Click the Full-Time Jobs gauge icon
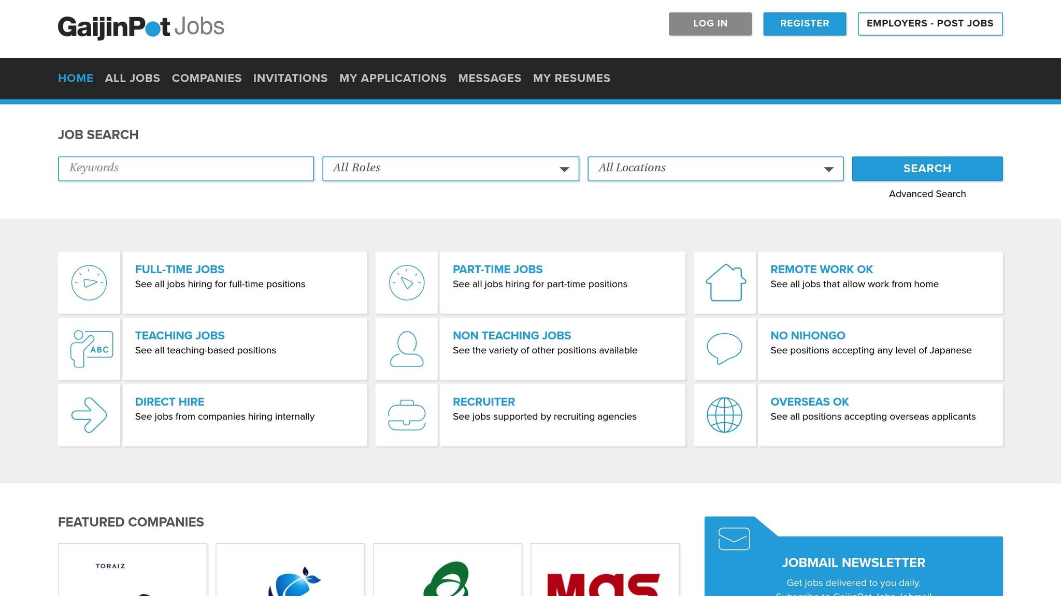 [89, 283]
